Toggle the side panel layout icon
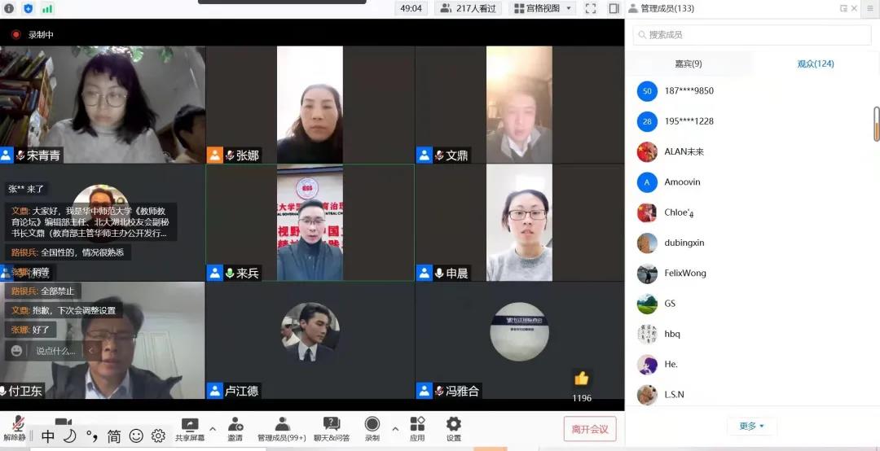 tap(614, 8)
